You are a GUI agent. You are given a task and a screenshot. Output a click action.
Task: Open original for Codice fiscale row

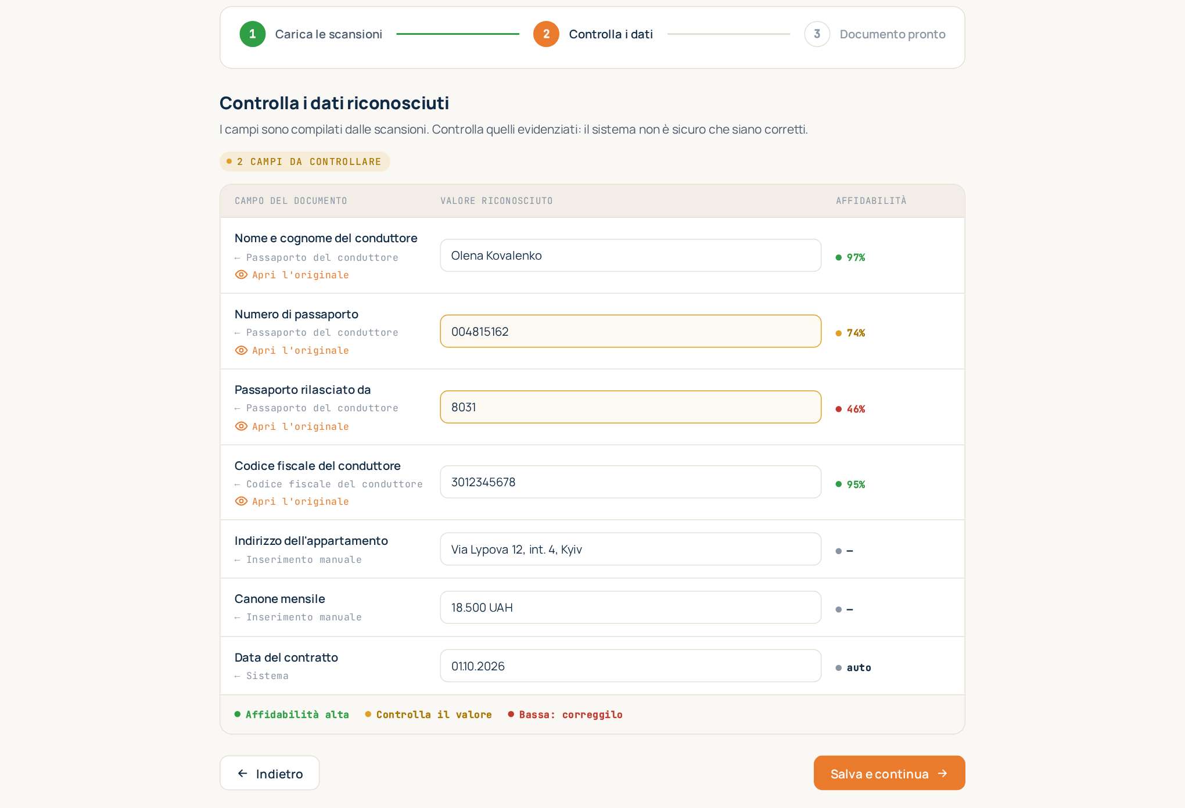point(292,501)
